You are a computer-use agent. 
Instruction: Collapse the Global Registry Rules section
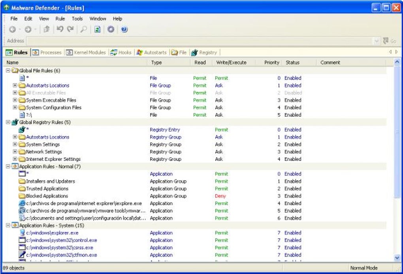[8, 122]
